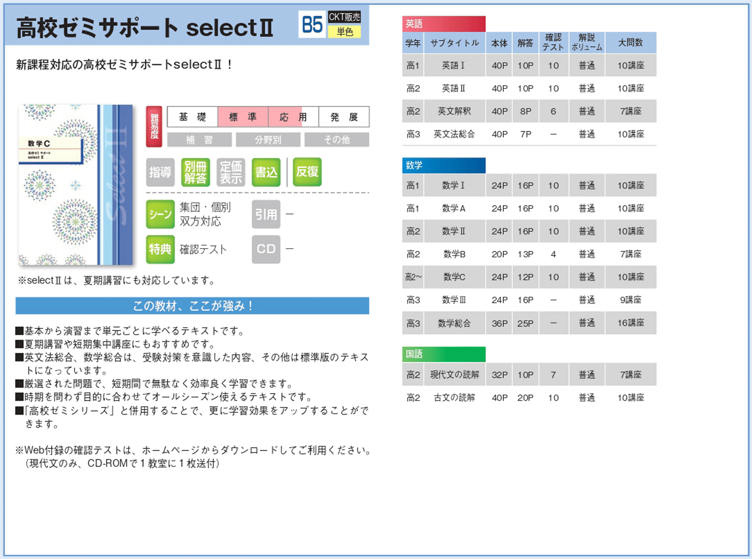Click the green シーン badge icon
Viewport: 752px width, 559px height.
[160, 214]
